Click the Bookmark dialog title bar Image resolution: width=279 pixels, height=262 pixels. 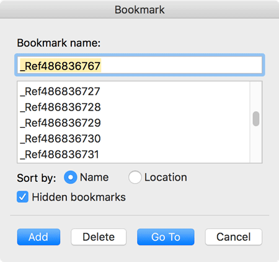click(x=139, y=9)
